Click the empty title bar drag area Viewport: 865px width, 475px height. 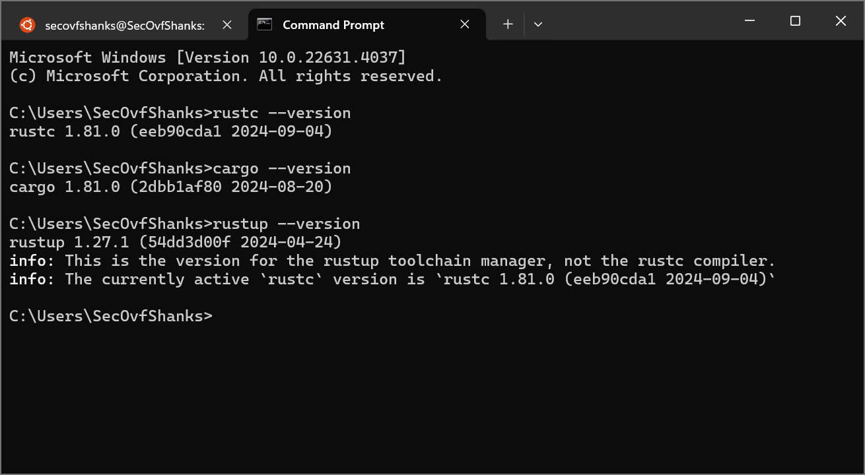(637, 21)
